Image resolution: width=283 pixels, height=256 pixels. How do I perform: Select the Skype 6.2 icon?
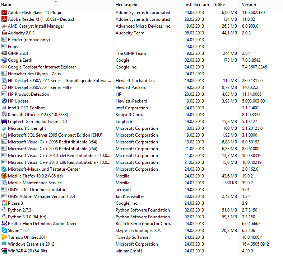coord(4,231)
